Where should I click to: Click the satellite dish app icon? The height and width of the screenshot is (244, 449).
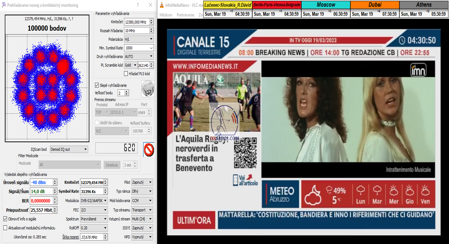[x=3, y=5]
